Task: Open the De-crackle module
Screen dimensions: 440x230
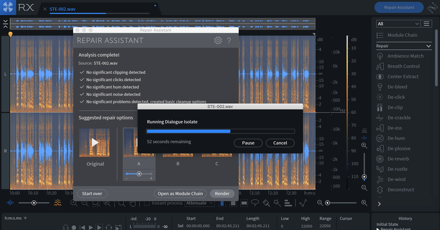Action: pos(393,117)
